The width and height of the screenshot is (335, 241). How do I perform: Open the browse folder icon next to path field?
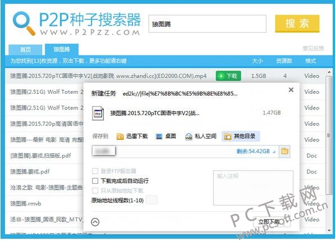pyautogui.click(x=284, y=152)
